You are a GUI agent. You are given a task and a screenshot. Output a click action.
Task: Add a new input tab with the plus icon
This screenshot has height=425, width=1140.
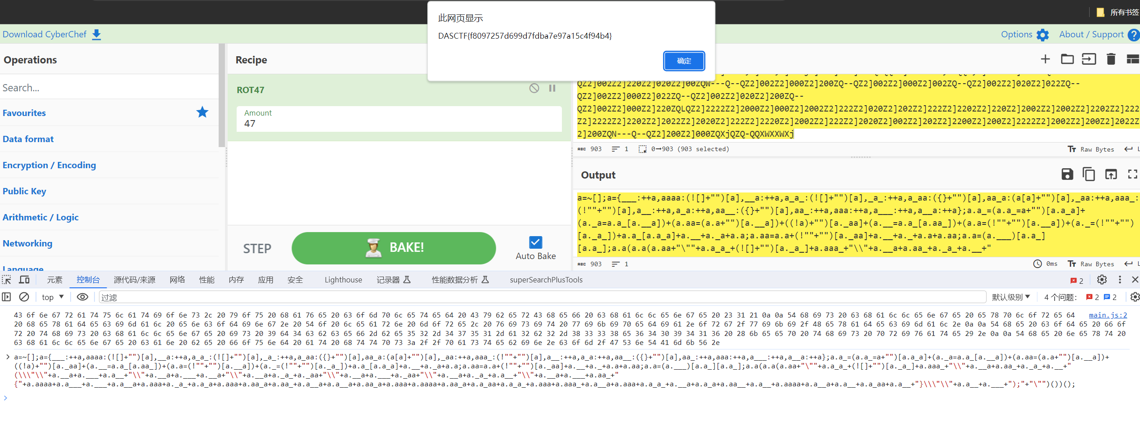click(x=1045, y=59)
